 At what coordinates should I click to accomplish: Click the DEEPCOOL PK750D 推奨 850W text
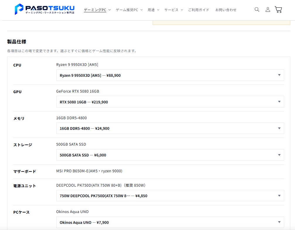(x=101, y=185)
